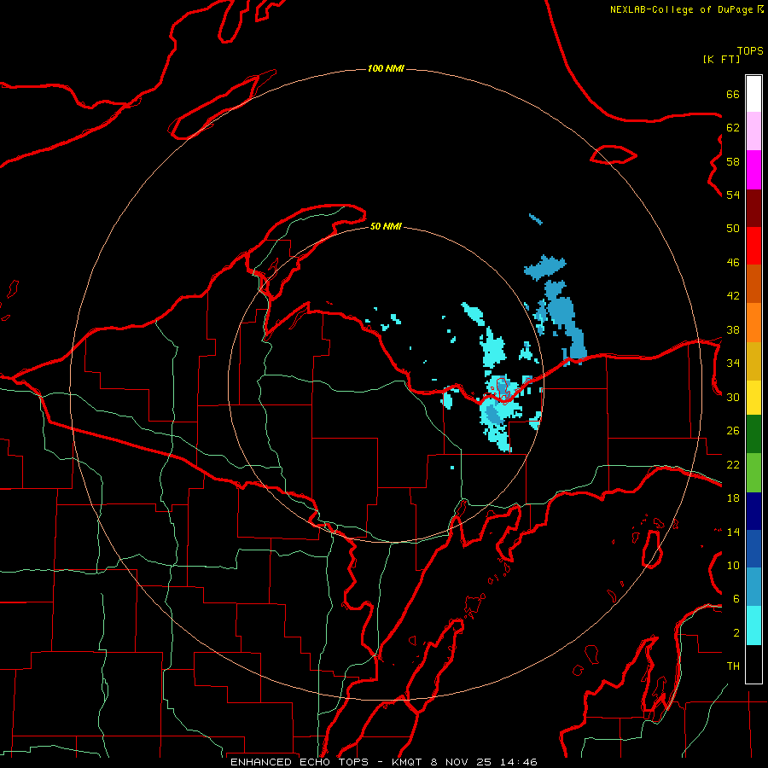This screenshot has height=768, width=768.
Task: Click the '22' scale value
Action: click(733, 464)
